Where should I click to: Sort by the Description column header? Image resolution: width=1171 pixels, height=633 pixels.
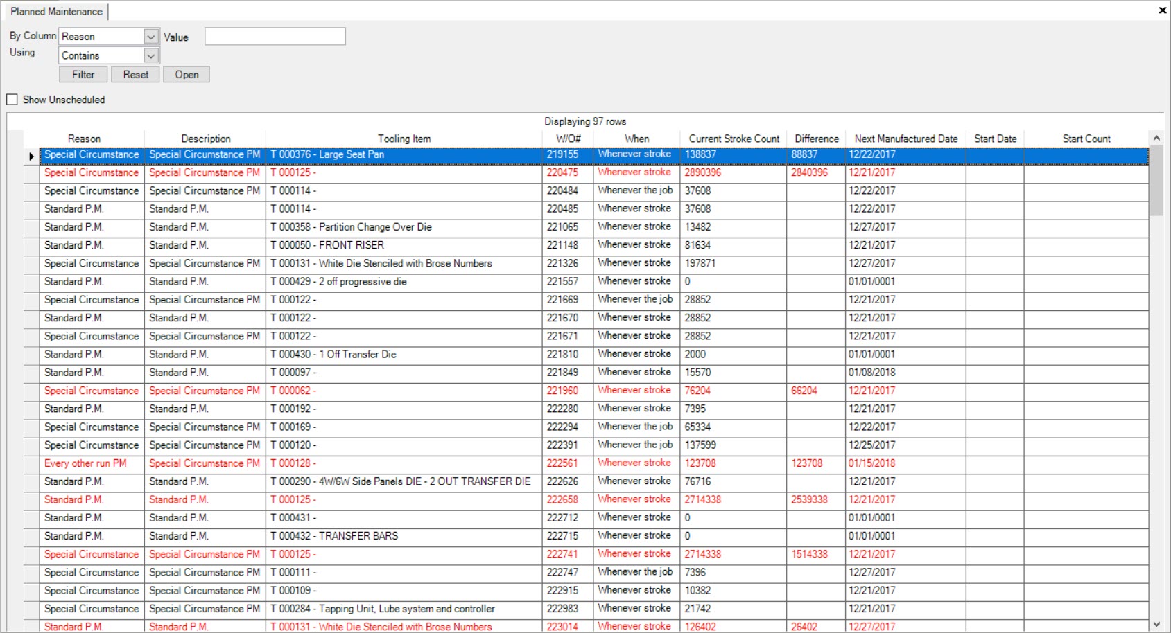tap(206, 139)
